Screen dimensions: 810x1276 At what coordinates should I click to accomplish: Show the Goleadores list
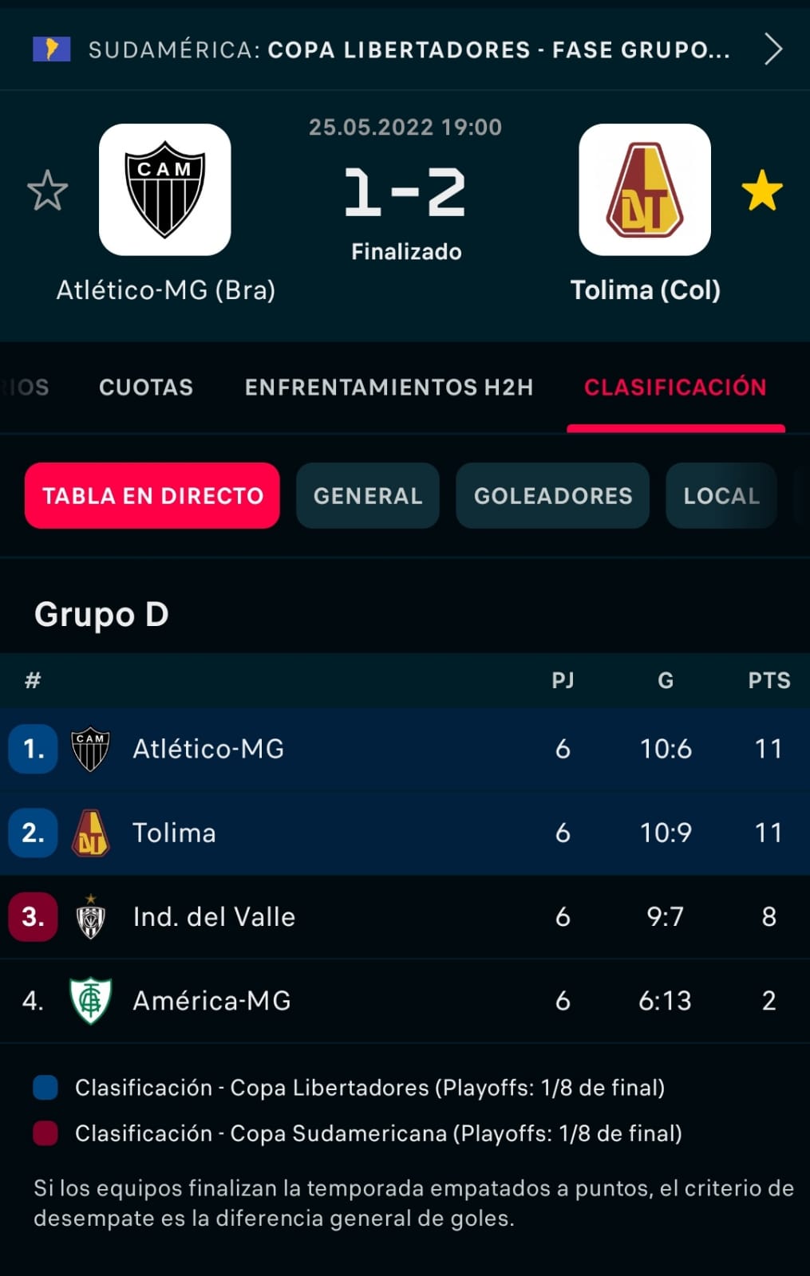coord(553,496)
